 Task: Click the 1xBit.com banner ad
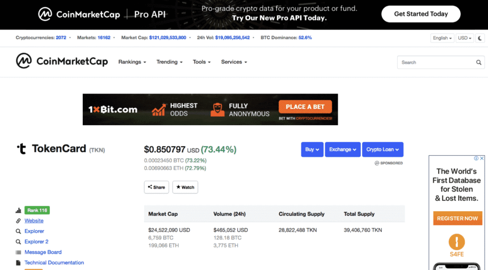tap(210, 110)
